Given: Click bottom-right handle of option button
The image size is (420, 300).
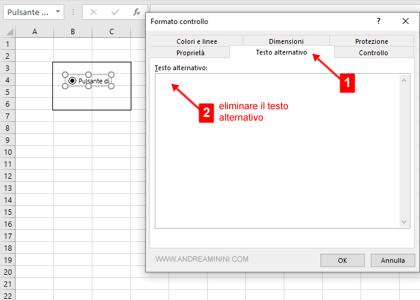Looking at the screenshot, I should coord(112,86).
